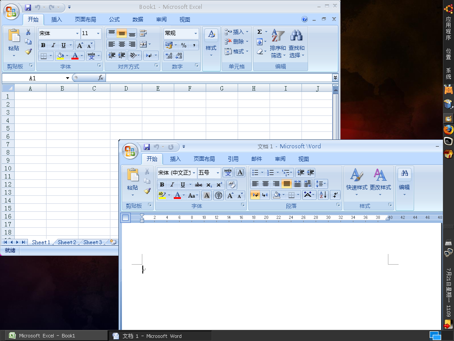This screenshot has width=454, height=341.
Task: Apply Word's yellow text highlight color
Action: (x=162, y=195)
